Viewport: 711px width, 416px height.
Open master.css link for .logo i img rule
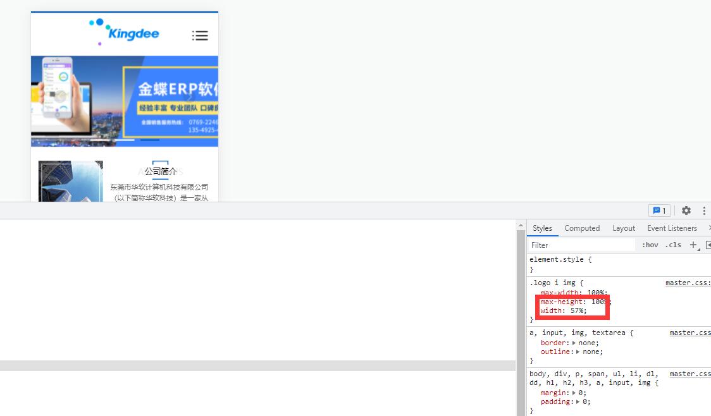(688, 283)
